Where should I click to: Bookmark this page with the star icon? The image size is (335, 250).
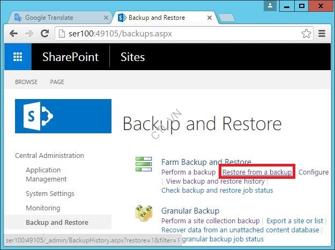(306, 33)
